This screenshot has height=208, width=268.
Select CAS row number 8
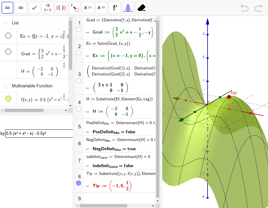pos(80,177)
